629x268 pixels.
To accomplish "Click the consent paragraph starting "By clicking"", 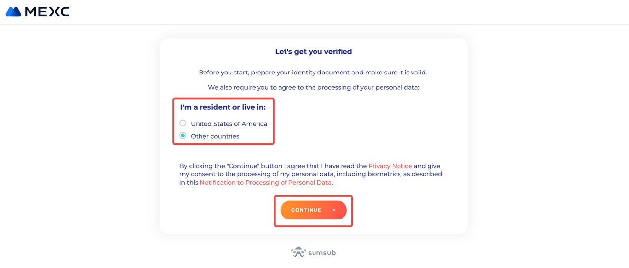I will pyautogui.click(x=311, y=174).
